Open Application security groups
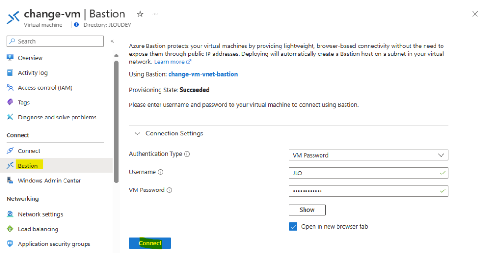The width and height of the screenshot is (482, 253). [54, 244]
